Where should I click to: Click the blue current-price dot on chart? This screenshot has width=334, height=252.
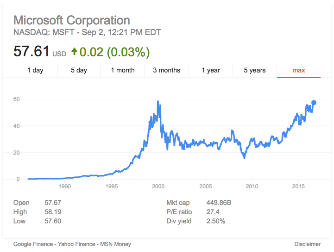[314, 102]
